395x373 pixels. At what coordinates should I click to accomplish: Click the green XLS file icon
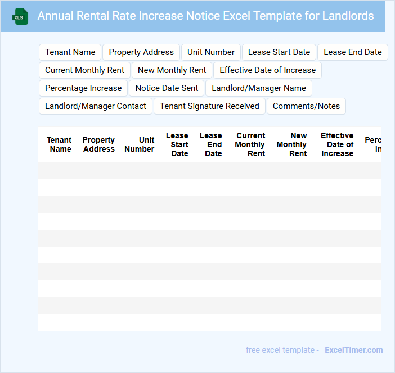[20, 16]
